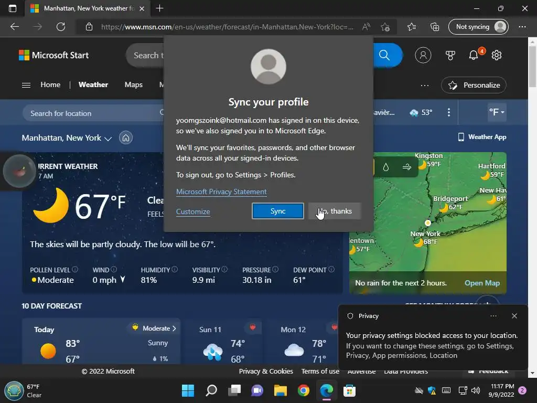Open Privacy notification options ellipsis
537x403 pixels.
493,316
